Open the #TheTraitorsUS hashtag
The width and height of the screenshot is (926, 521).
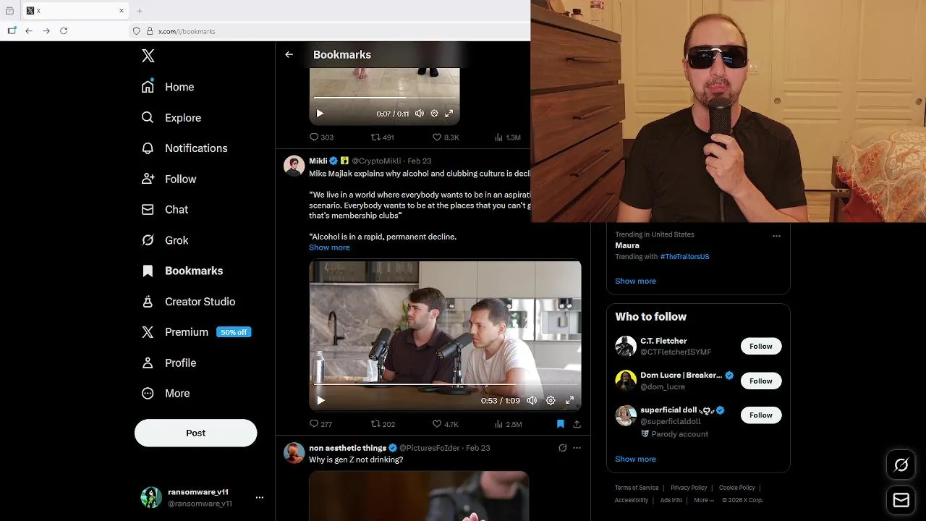tap(684, 257)
